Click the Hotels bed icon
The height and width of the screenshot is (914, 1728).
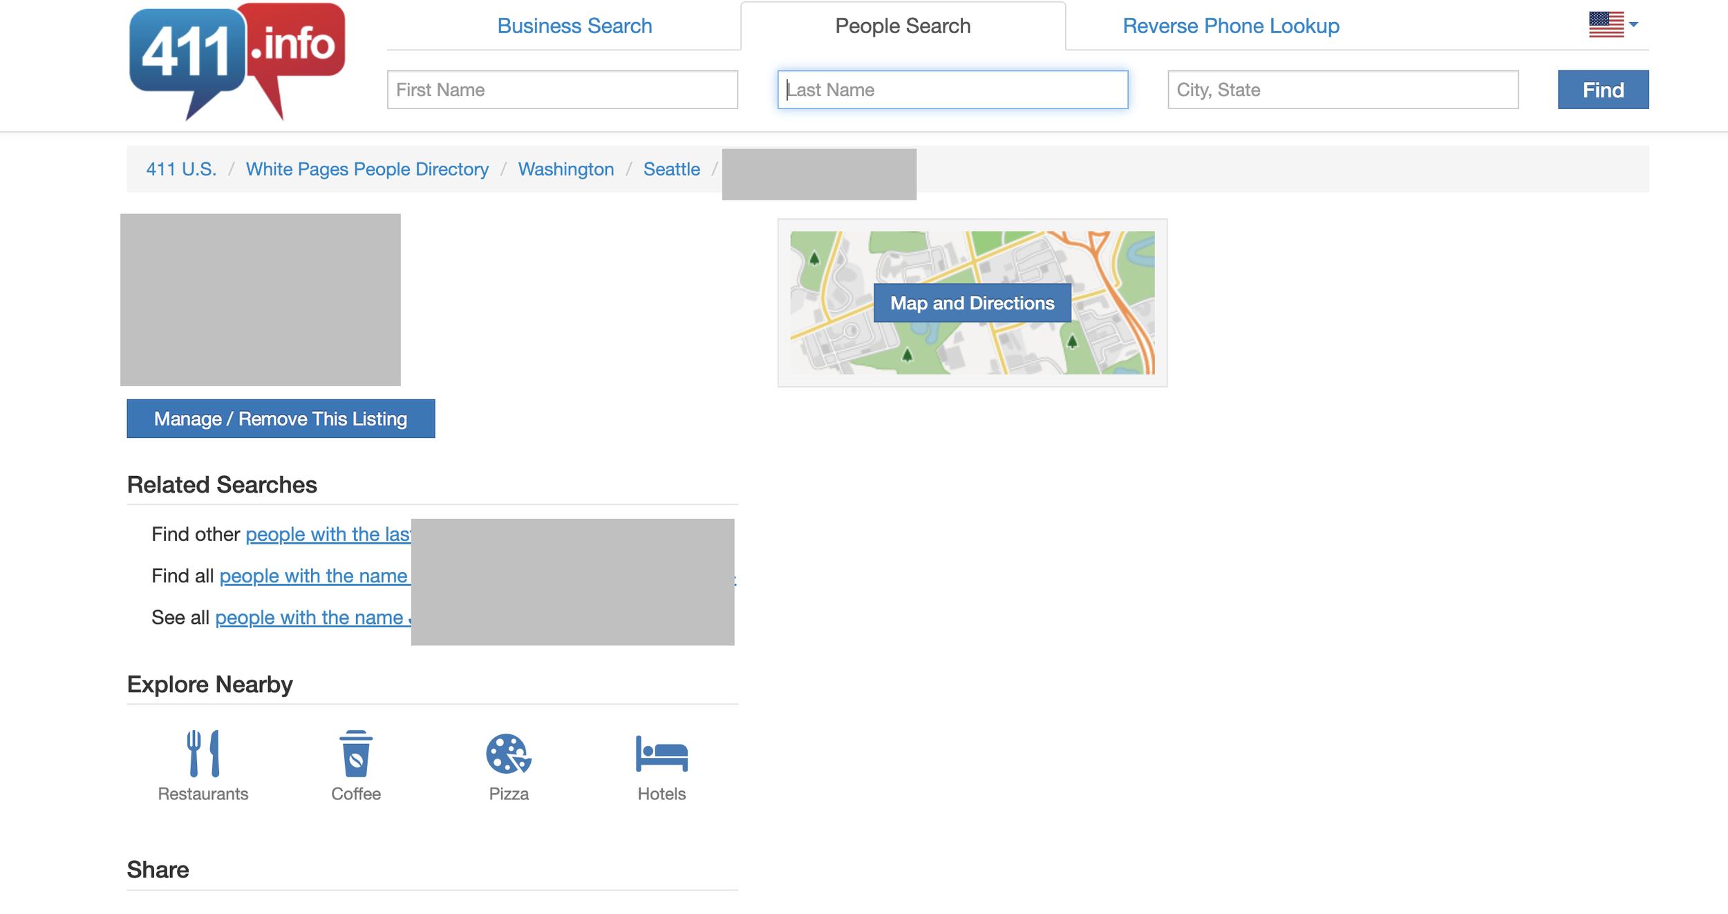point(661,752)
